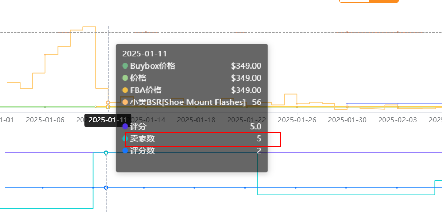Select the Buybox价格 label in tooltip
The width and height of the screenshot is (442, 213).
(153, 66)
